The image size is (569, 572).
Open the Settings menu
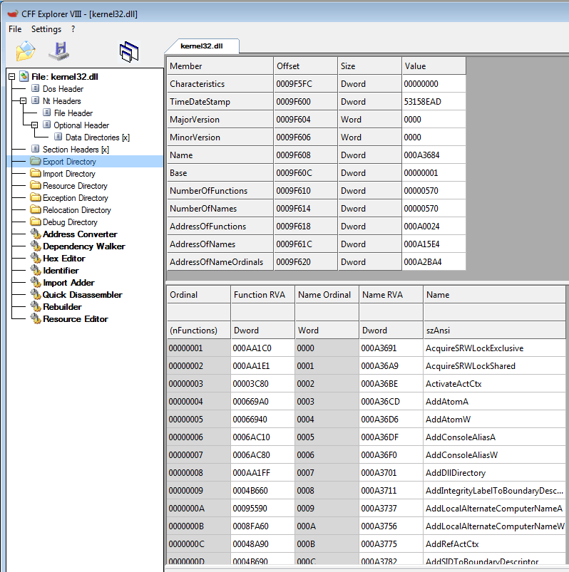click(x=46, y=29)
